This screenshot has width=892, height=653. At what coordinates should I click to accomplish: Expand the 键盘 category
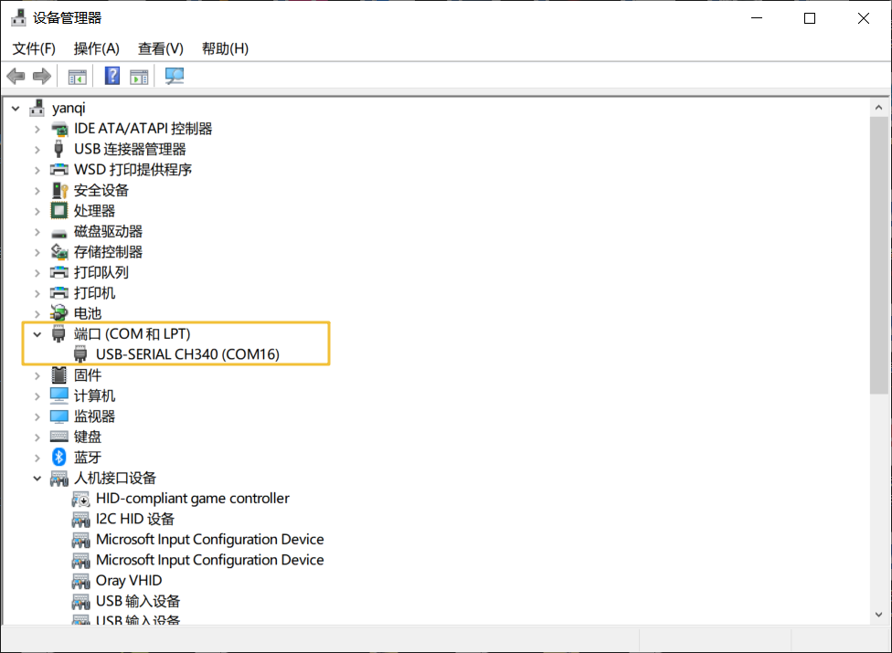pos(37,437)
